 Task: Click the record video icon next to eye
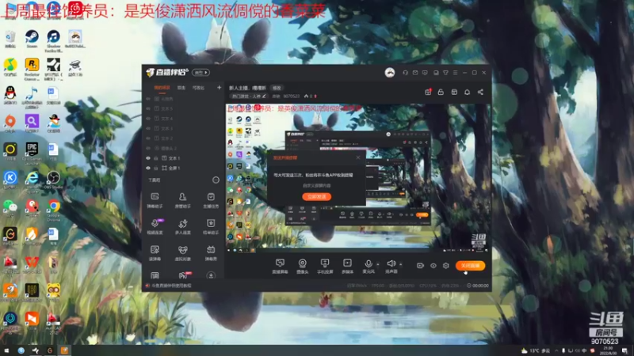pos(420,266)
